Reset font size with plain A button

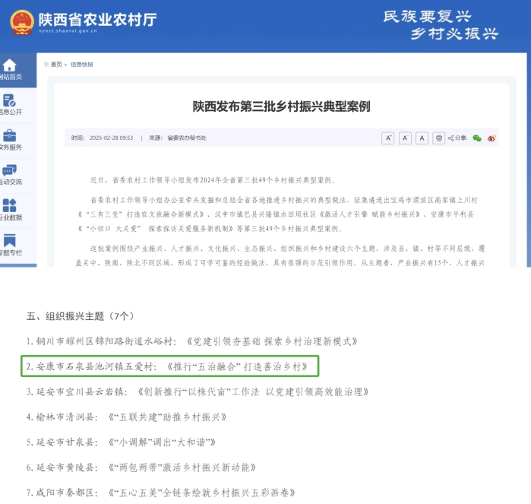coord(422,138)
